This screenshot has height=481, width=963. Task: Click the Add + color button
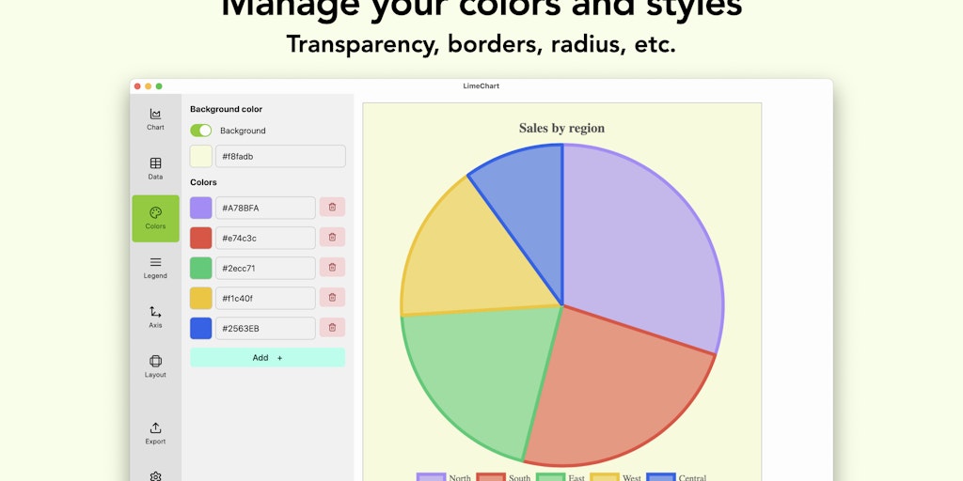coord(267,358)
